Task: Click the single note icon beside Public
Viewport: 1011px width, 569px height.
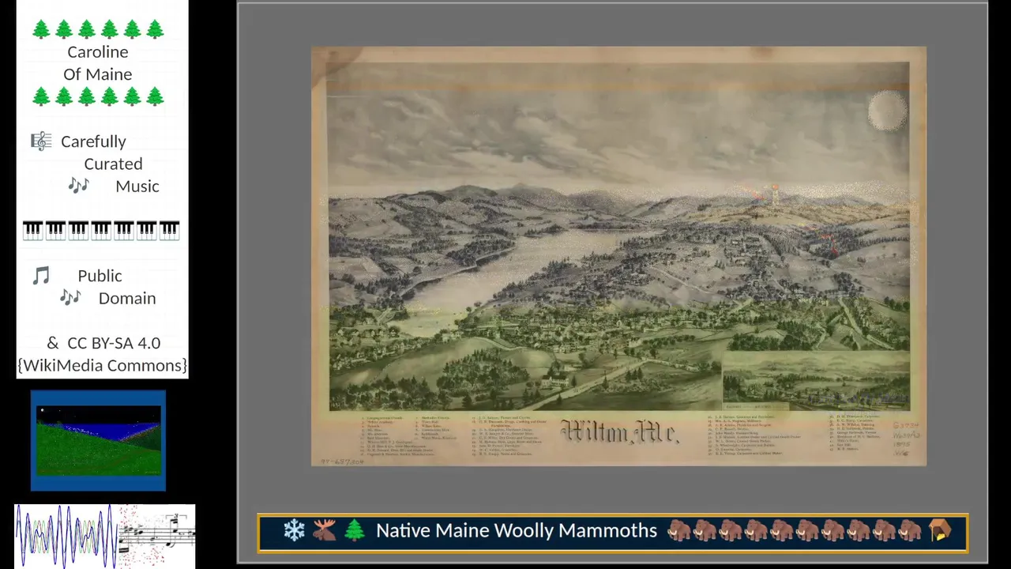Action: 41,276
